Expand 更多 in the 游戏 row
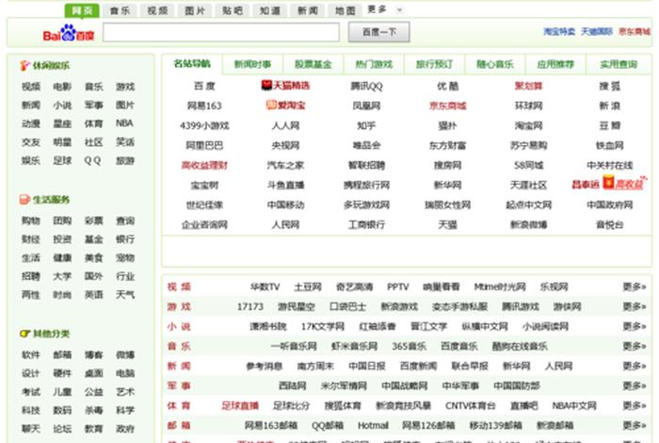 [x=635, y=306]
